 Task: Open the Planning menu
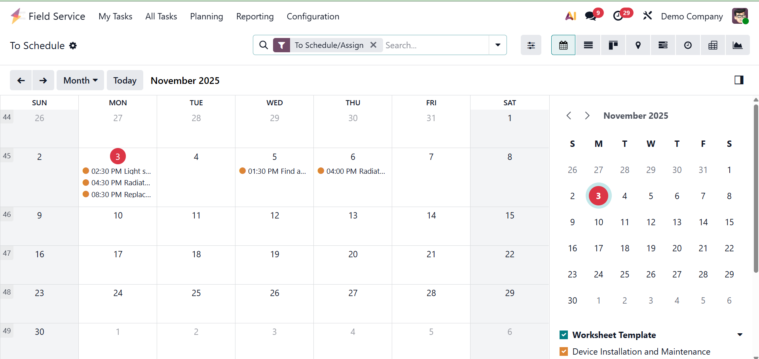206,17
